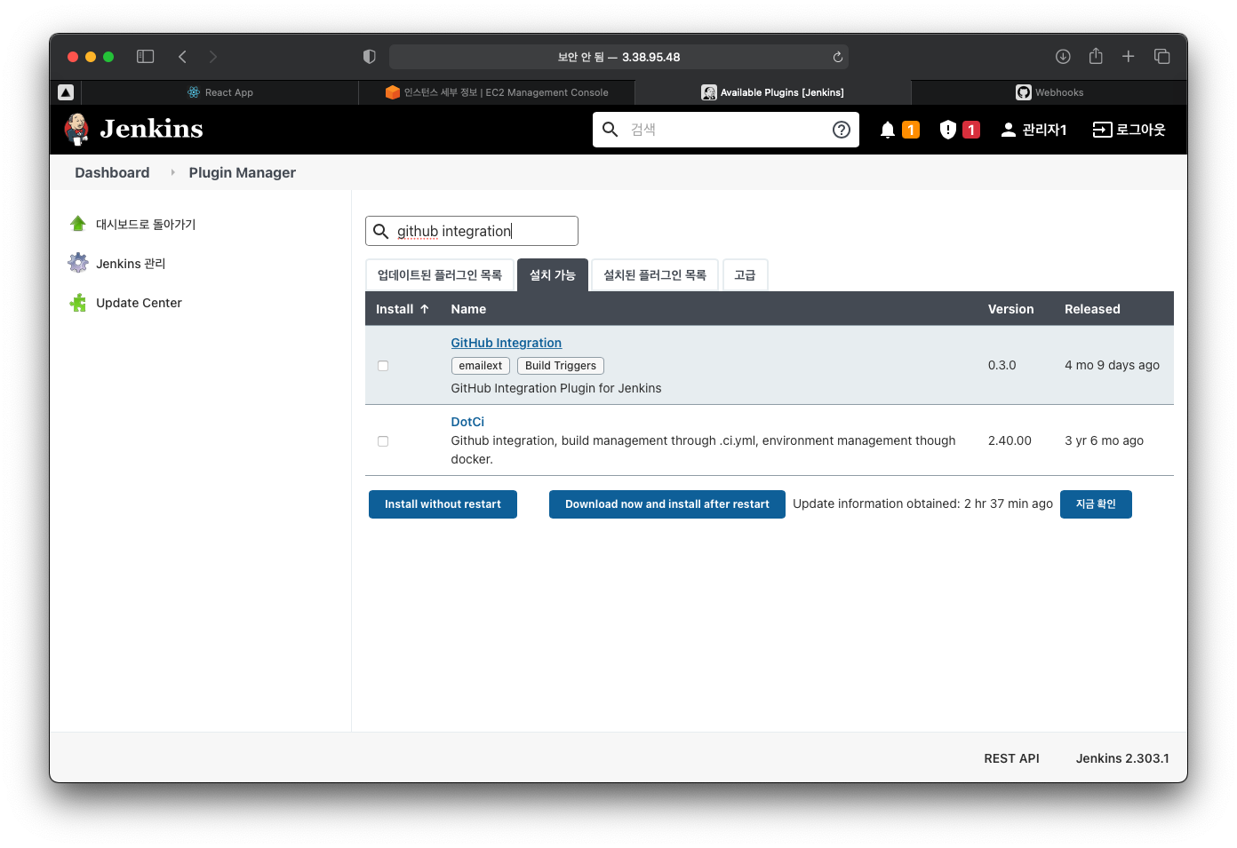Open the 설치된 플러그인 목록 tab
Image resolution: width=1237 pixels, height=848 pixels.
[655, 275]
